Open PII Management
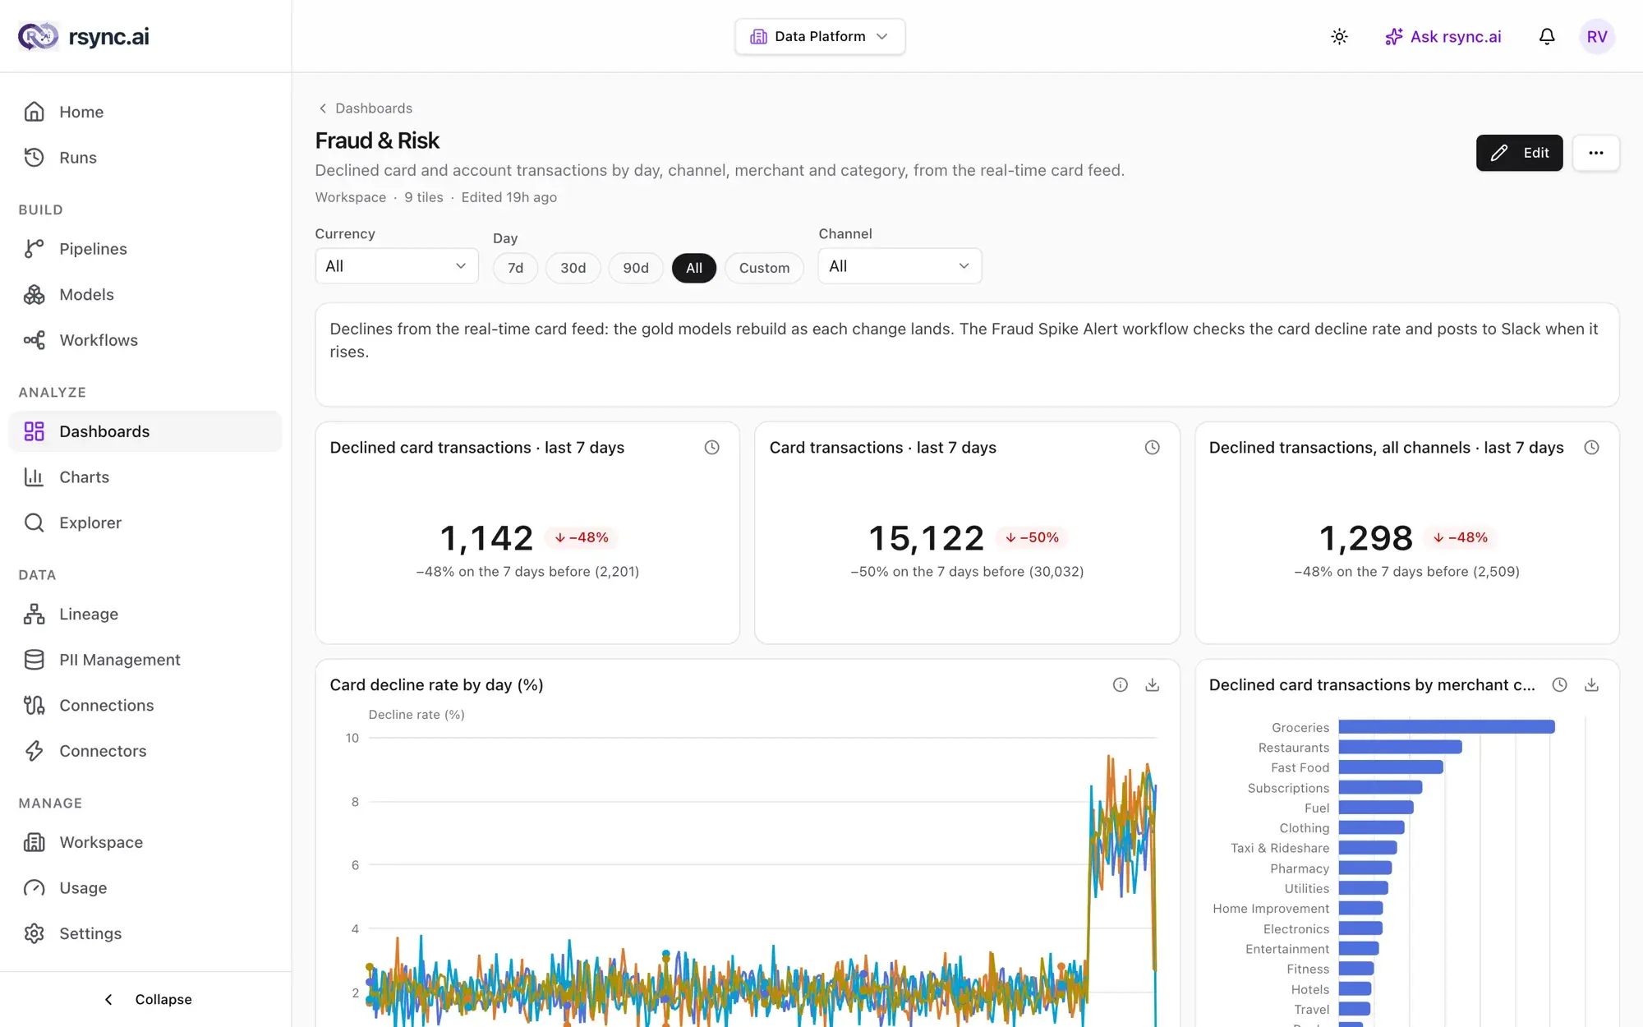Screen dimensions: 1643x1027 point(145,660)
